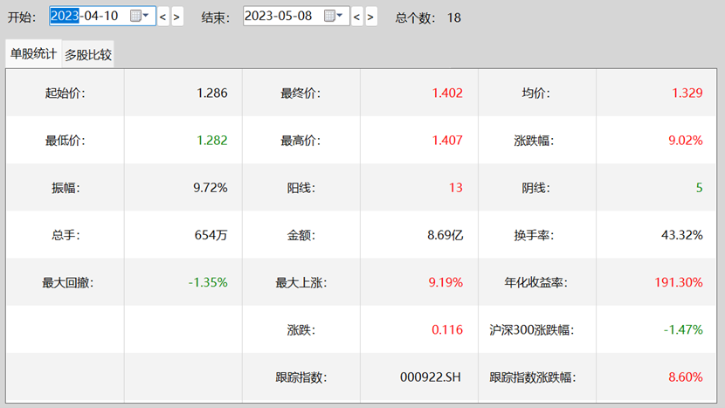Select the 涨跌 value 0.116
The width and height of the screenshot is (725, 408).
[447, 330]
